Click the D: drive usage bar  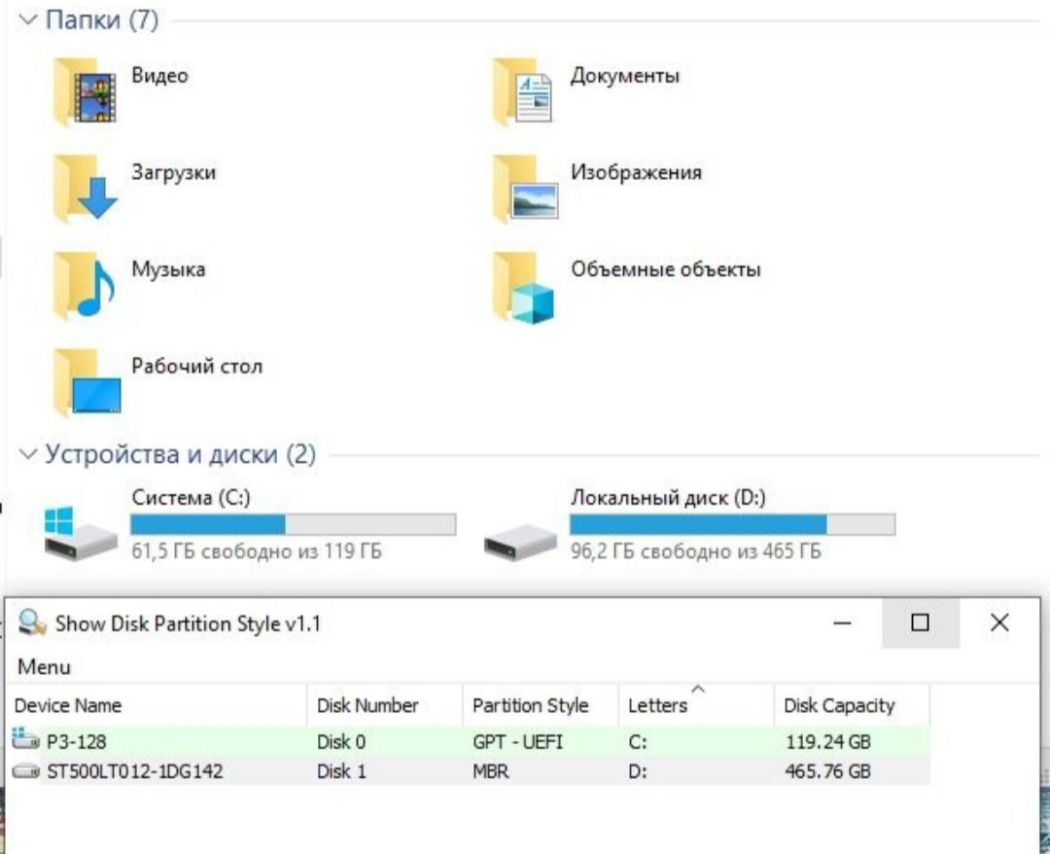tap(733, 524)
